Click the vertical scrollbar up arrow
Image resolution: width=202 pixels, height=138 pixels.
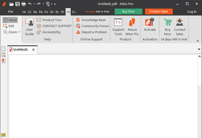[199, 56]
